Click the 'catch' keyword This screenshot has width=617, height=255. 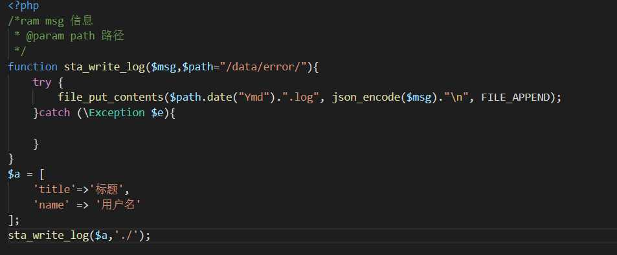pos(54,112)
